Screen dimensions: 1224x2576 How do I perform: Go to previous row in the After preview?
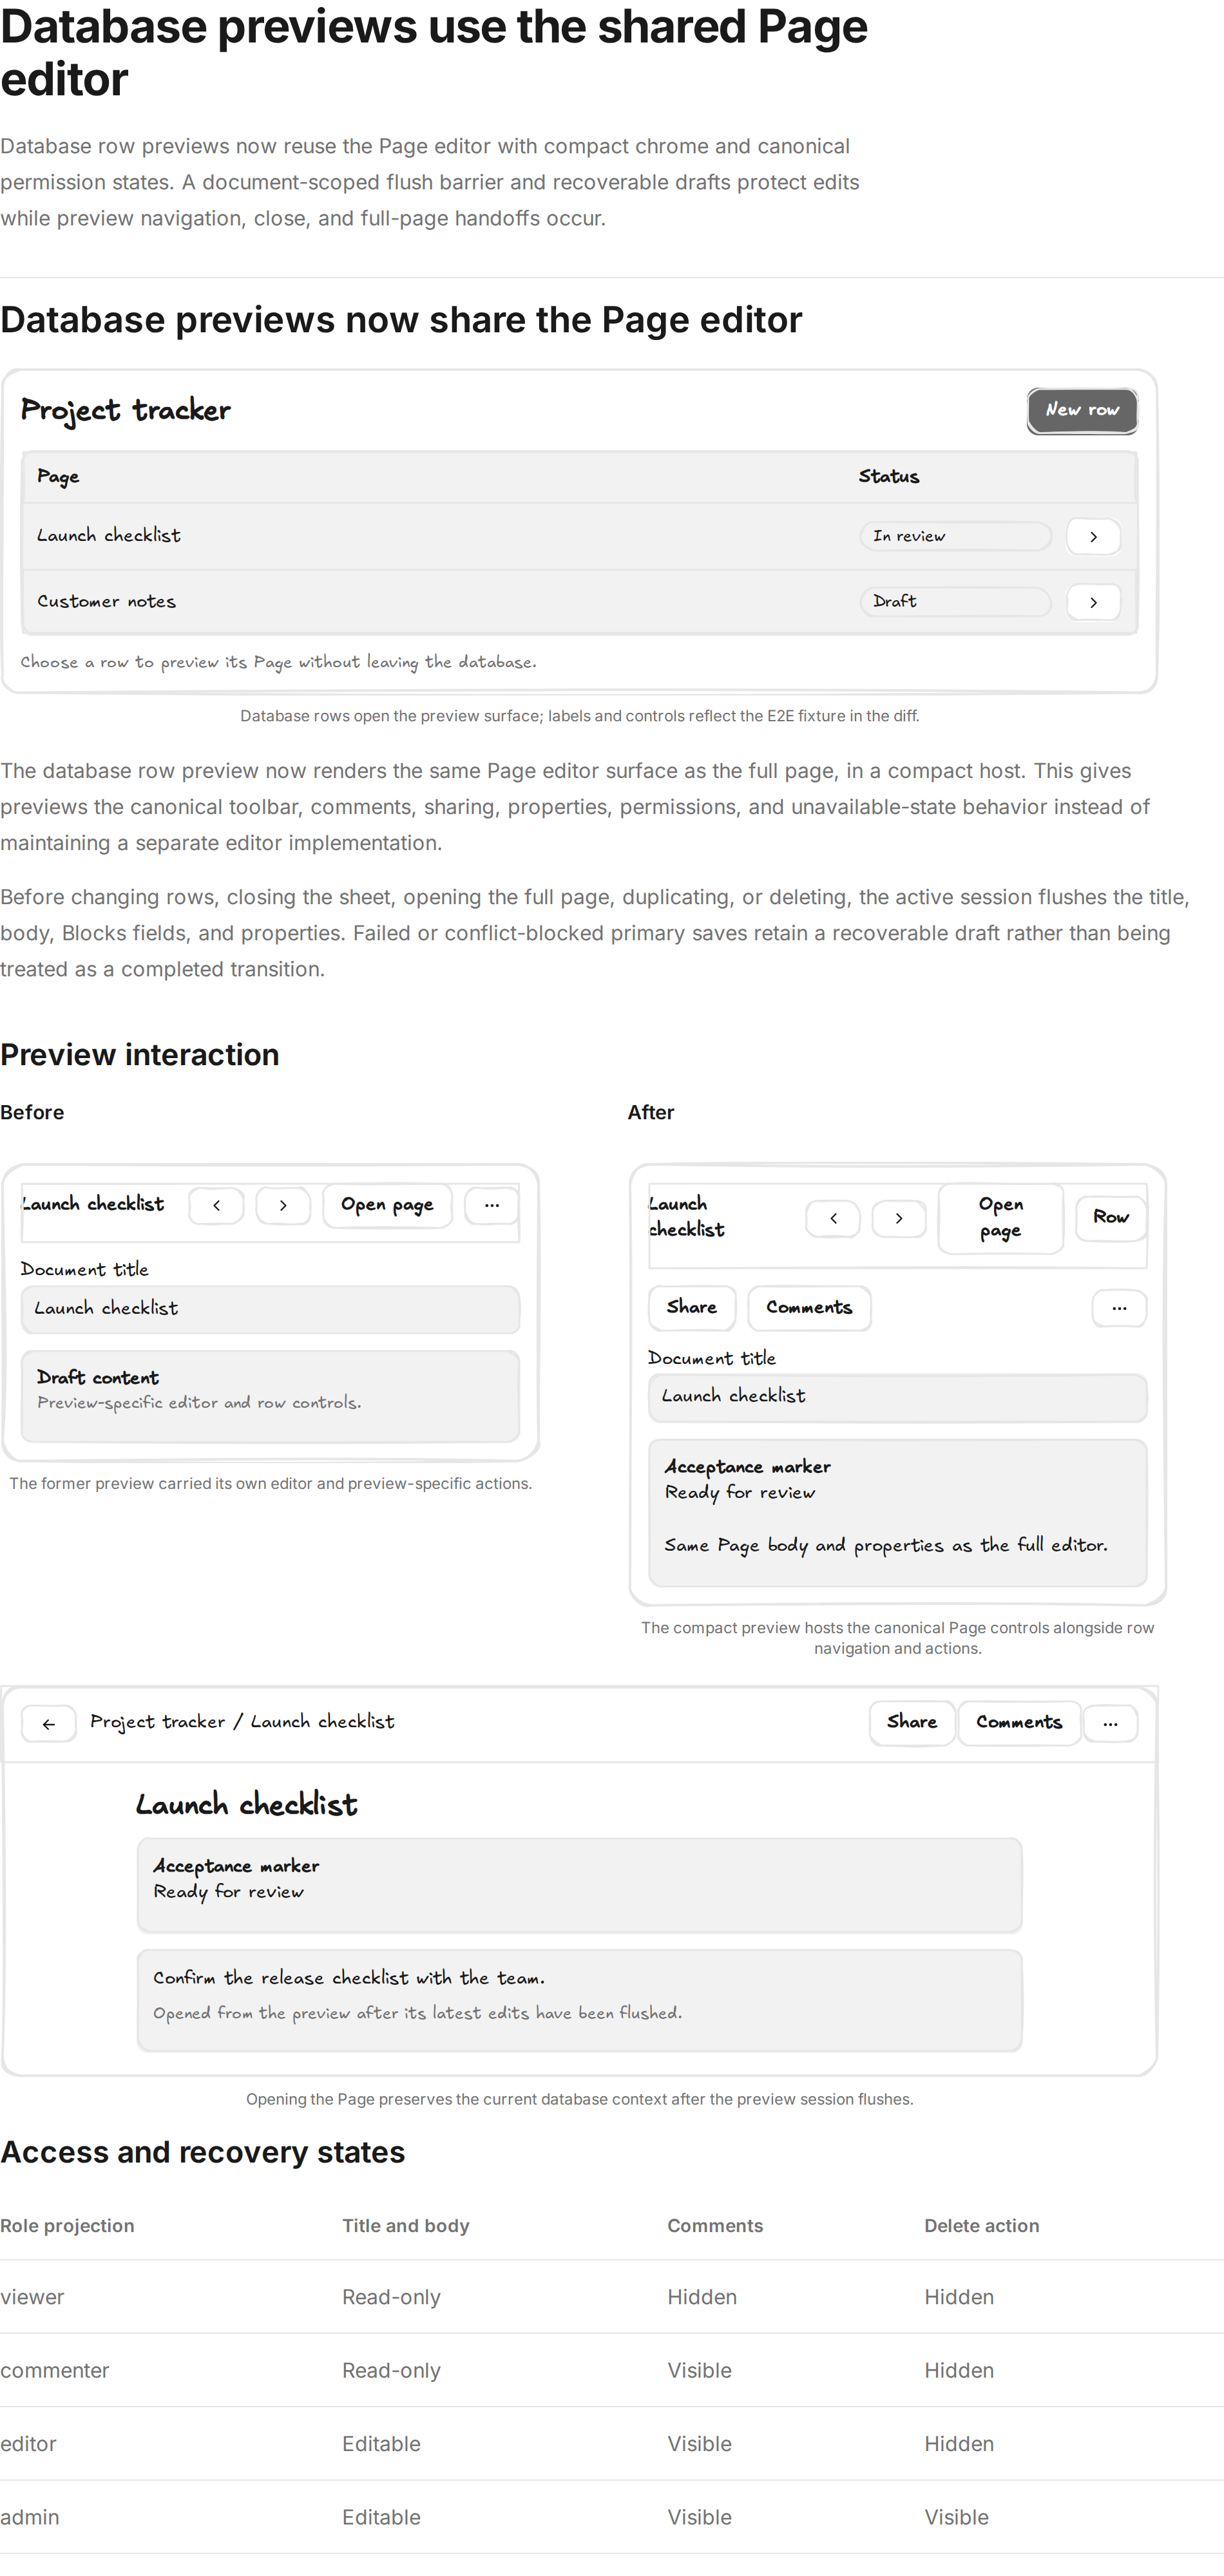(x=833, y=1218)
